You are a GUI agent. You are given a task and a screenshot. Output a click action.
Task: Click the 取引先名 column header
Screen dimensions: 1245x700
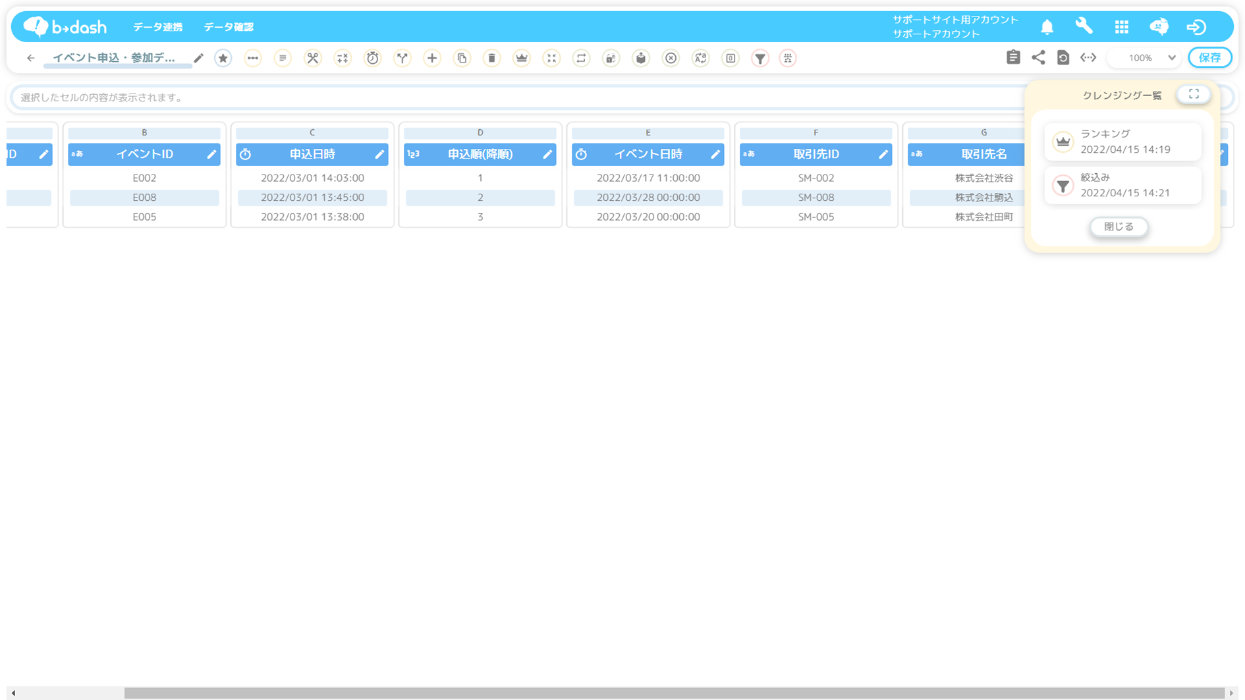point(966,154)
